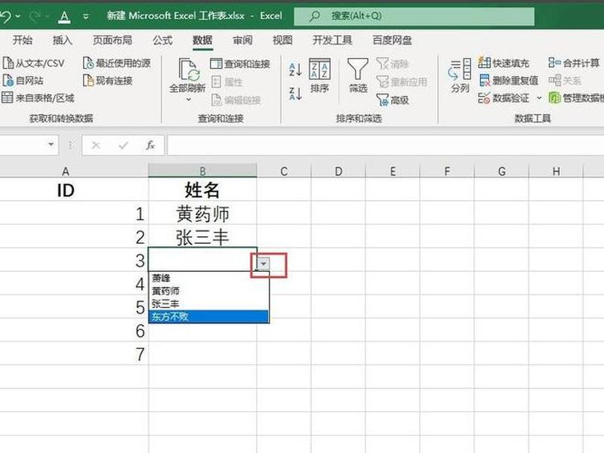Click 合并计算 consolidate button
This screenshot has height=453, width=604.
coord(574,63)
